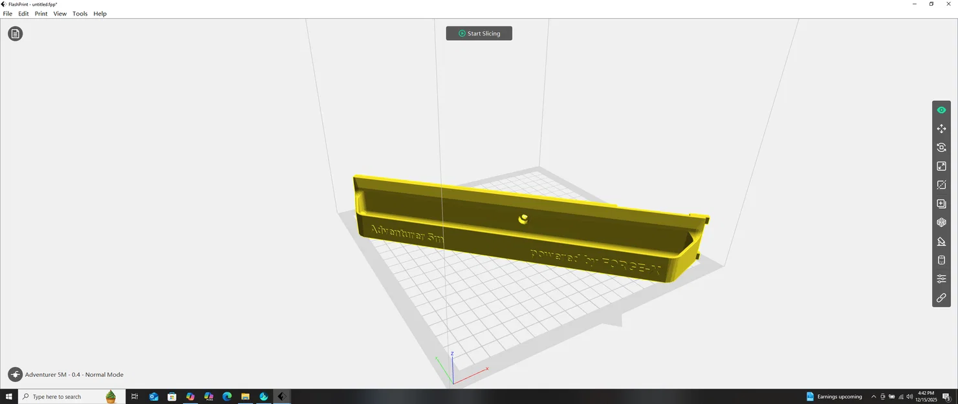Screen dimensions: 958x404
Task: Click the blue bird app taskbar icon
Action: (x=263, y=396)
